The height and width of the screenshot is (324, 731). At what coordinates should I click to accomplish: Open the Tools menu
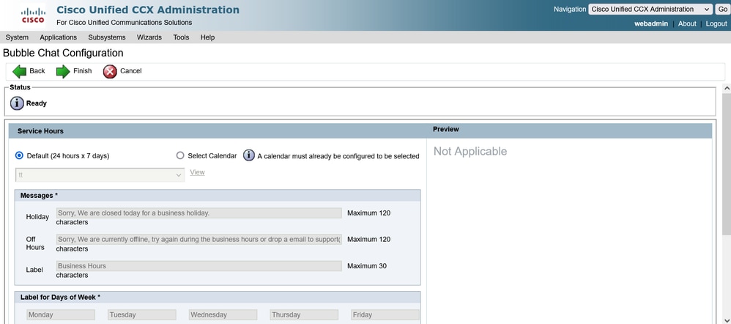182,37
